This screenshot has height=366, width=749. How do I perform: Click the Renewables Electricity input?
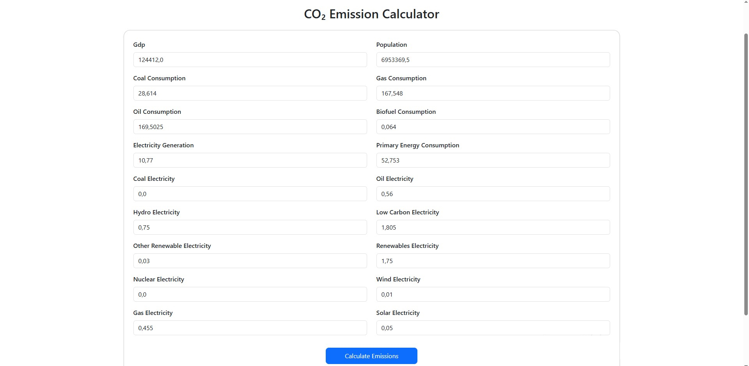(493, 261)
